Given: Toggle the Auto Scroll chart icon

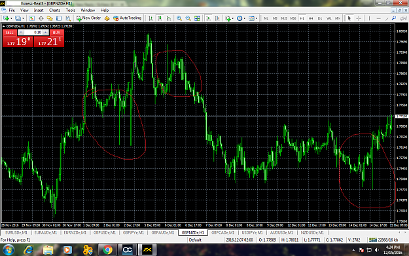Looking at the screenshot, I should pos(208,18).
